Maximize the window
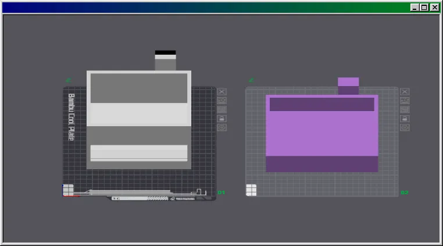This screenshot has width=443, height=246. point(424,8)
